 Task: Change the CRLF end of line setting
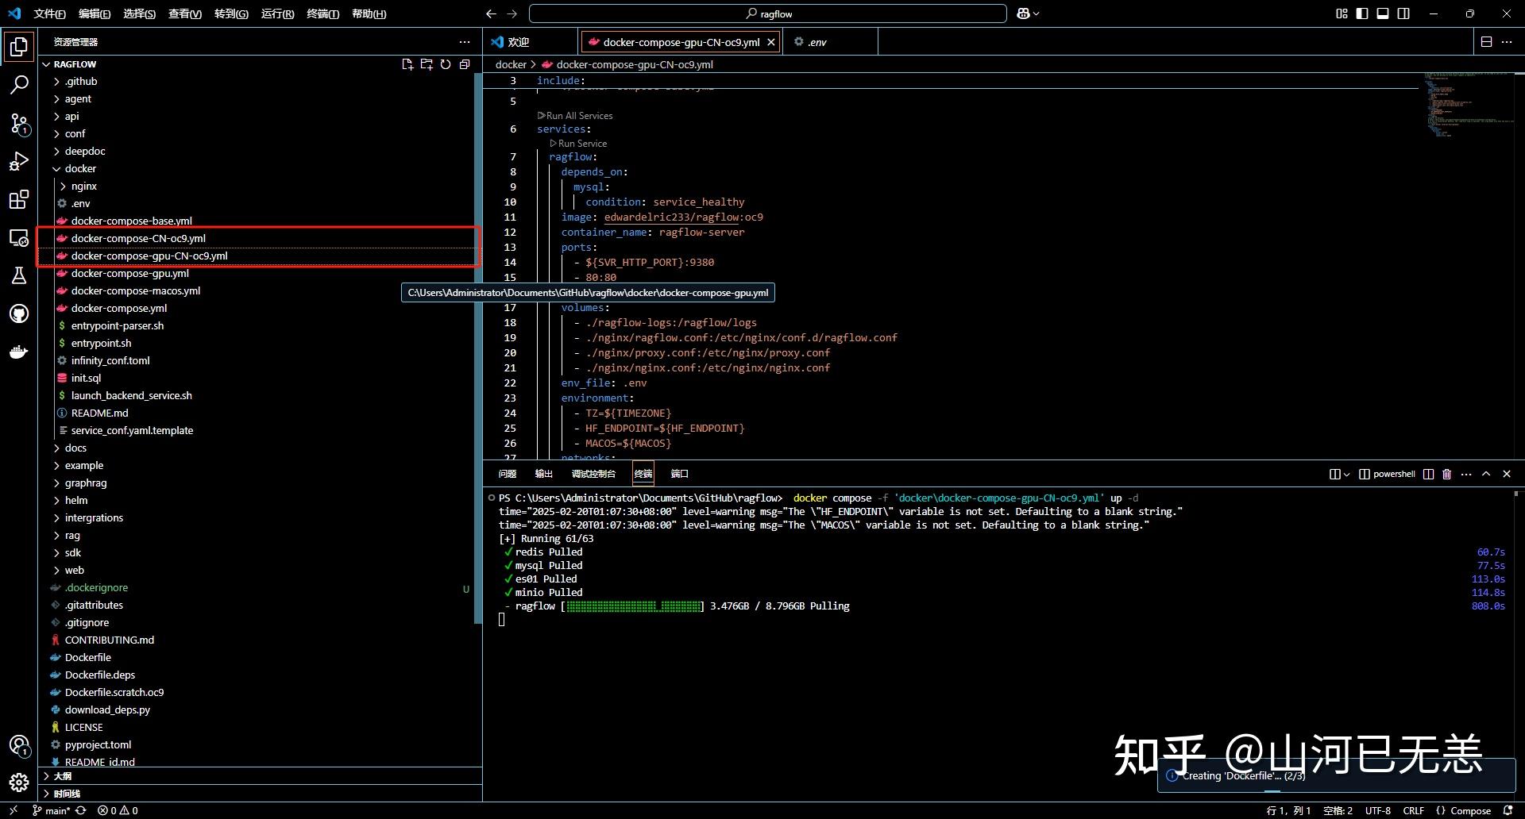tap(1413, 810)
